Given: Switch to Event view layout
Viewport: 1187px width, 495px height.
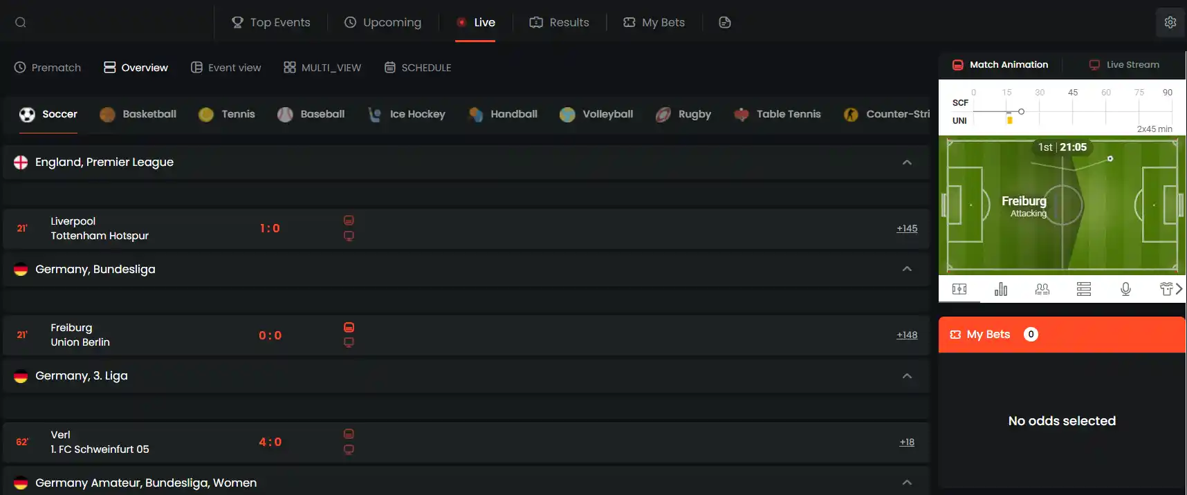Looking at the screenshot, I should point(226,67).
